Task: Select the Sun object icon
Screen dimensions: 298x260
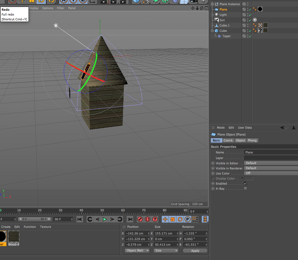Action: click(216, 20)
